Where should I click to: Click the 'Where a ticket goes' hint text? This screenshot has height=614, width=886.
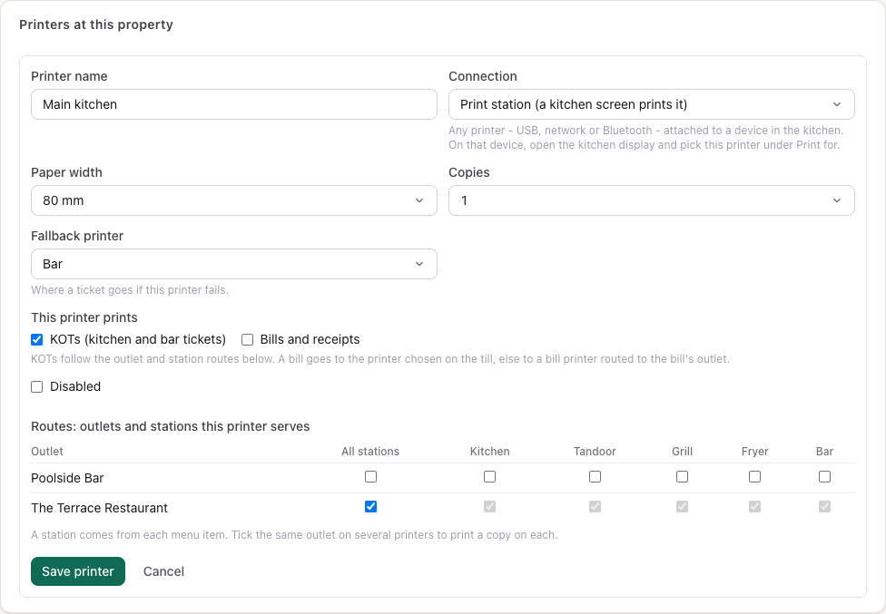coord(130,290)
